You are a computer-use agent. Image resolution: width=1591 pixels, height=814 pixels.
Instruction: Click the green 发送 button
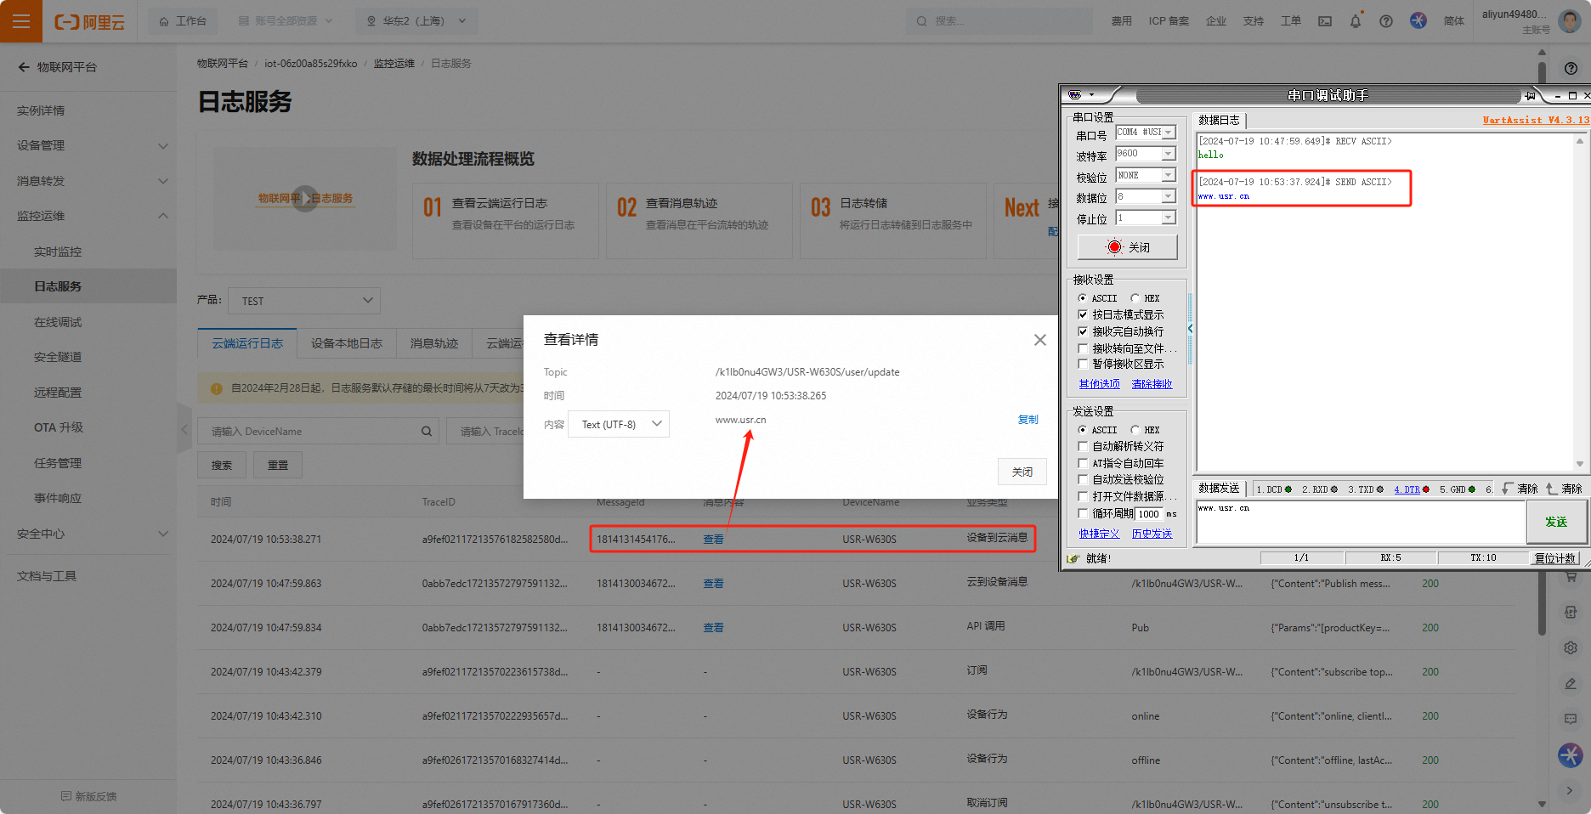point(1555,522)
